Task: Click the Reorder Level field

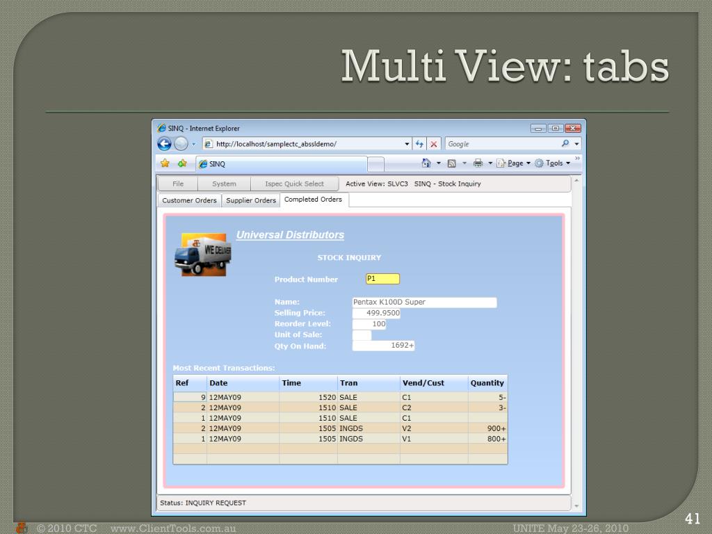Action: click(x=369, y=324)
